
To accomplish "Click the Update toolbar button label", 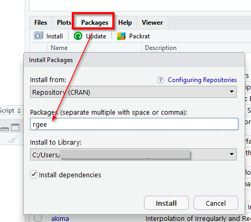I will point(96,36).
